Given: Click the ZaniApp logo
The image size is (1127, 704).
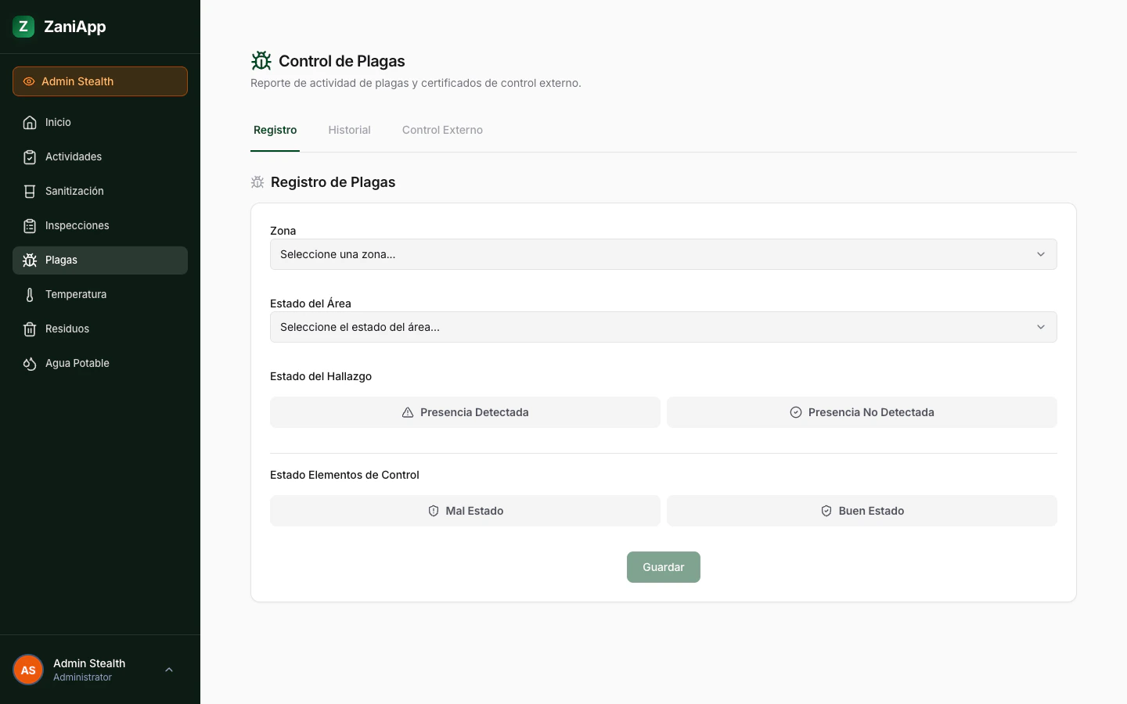Looking at the screenshot, I should pos(59,26).
